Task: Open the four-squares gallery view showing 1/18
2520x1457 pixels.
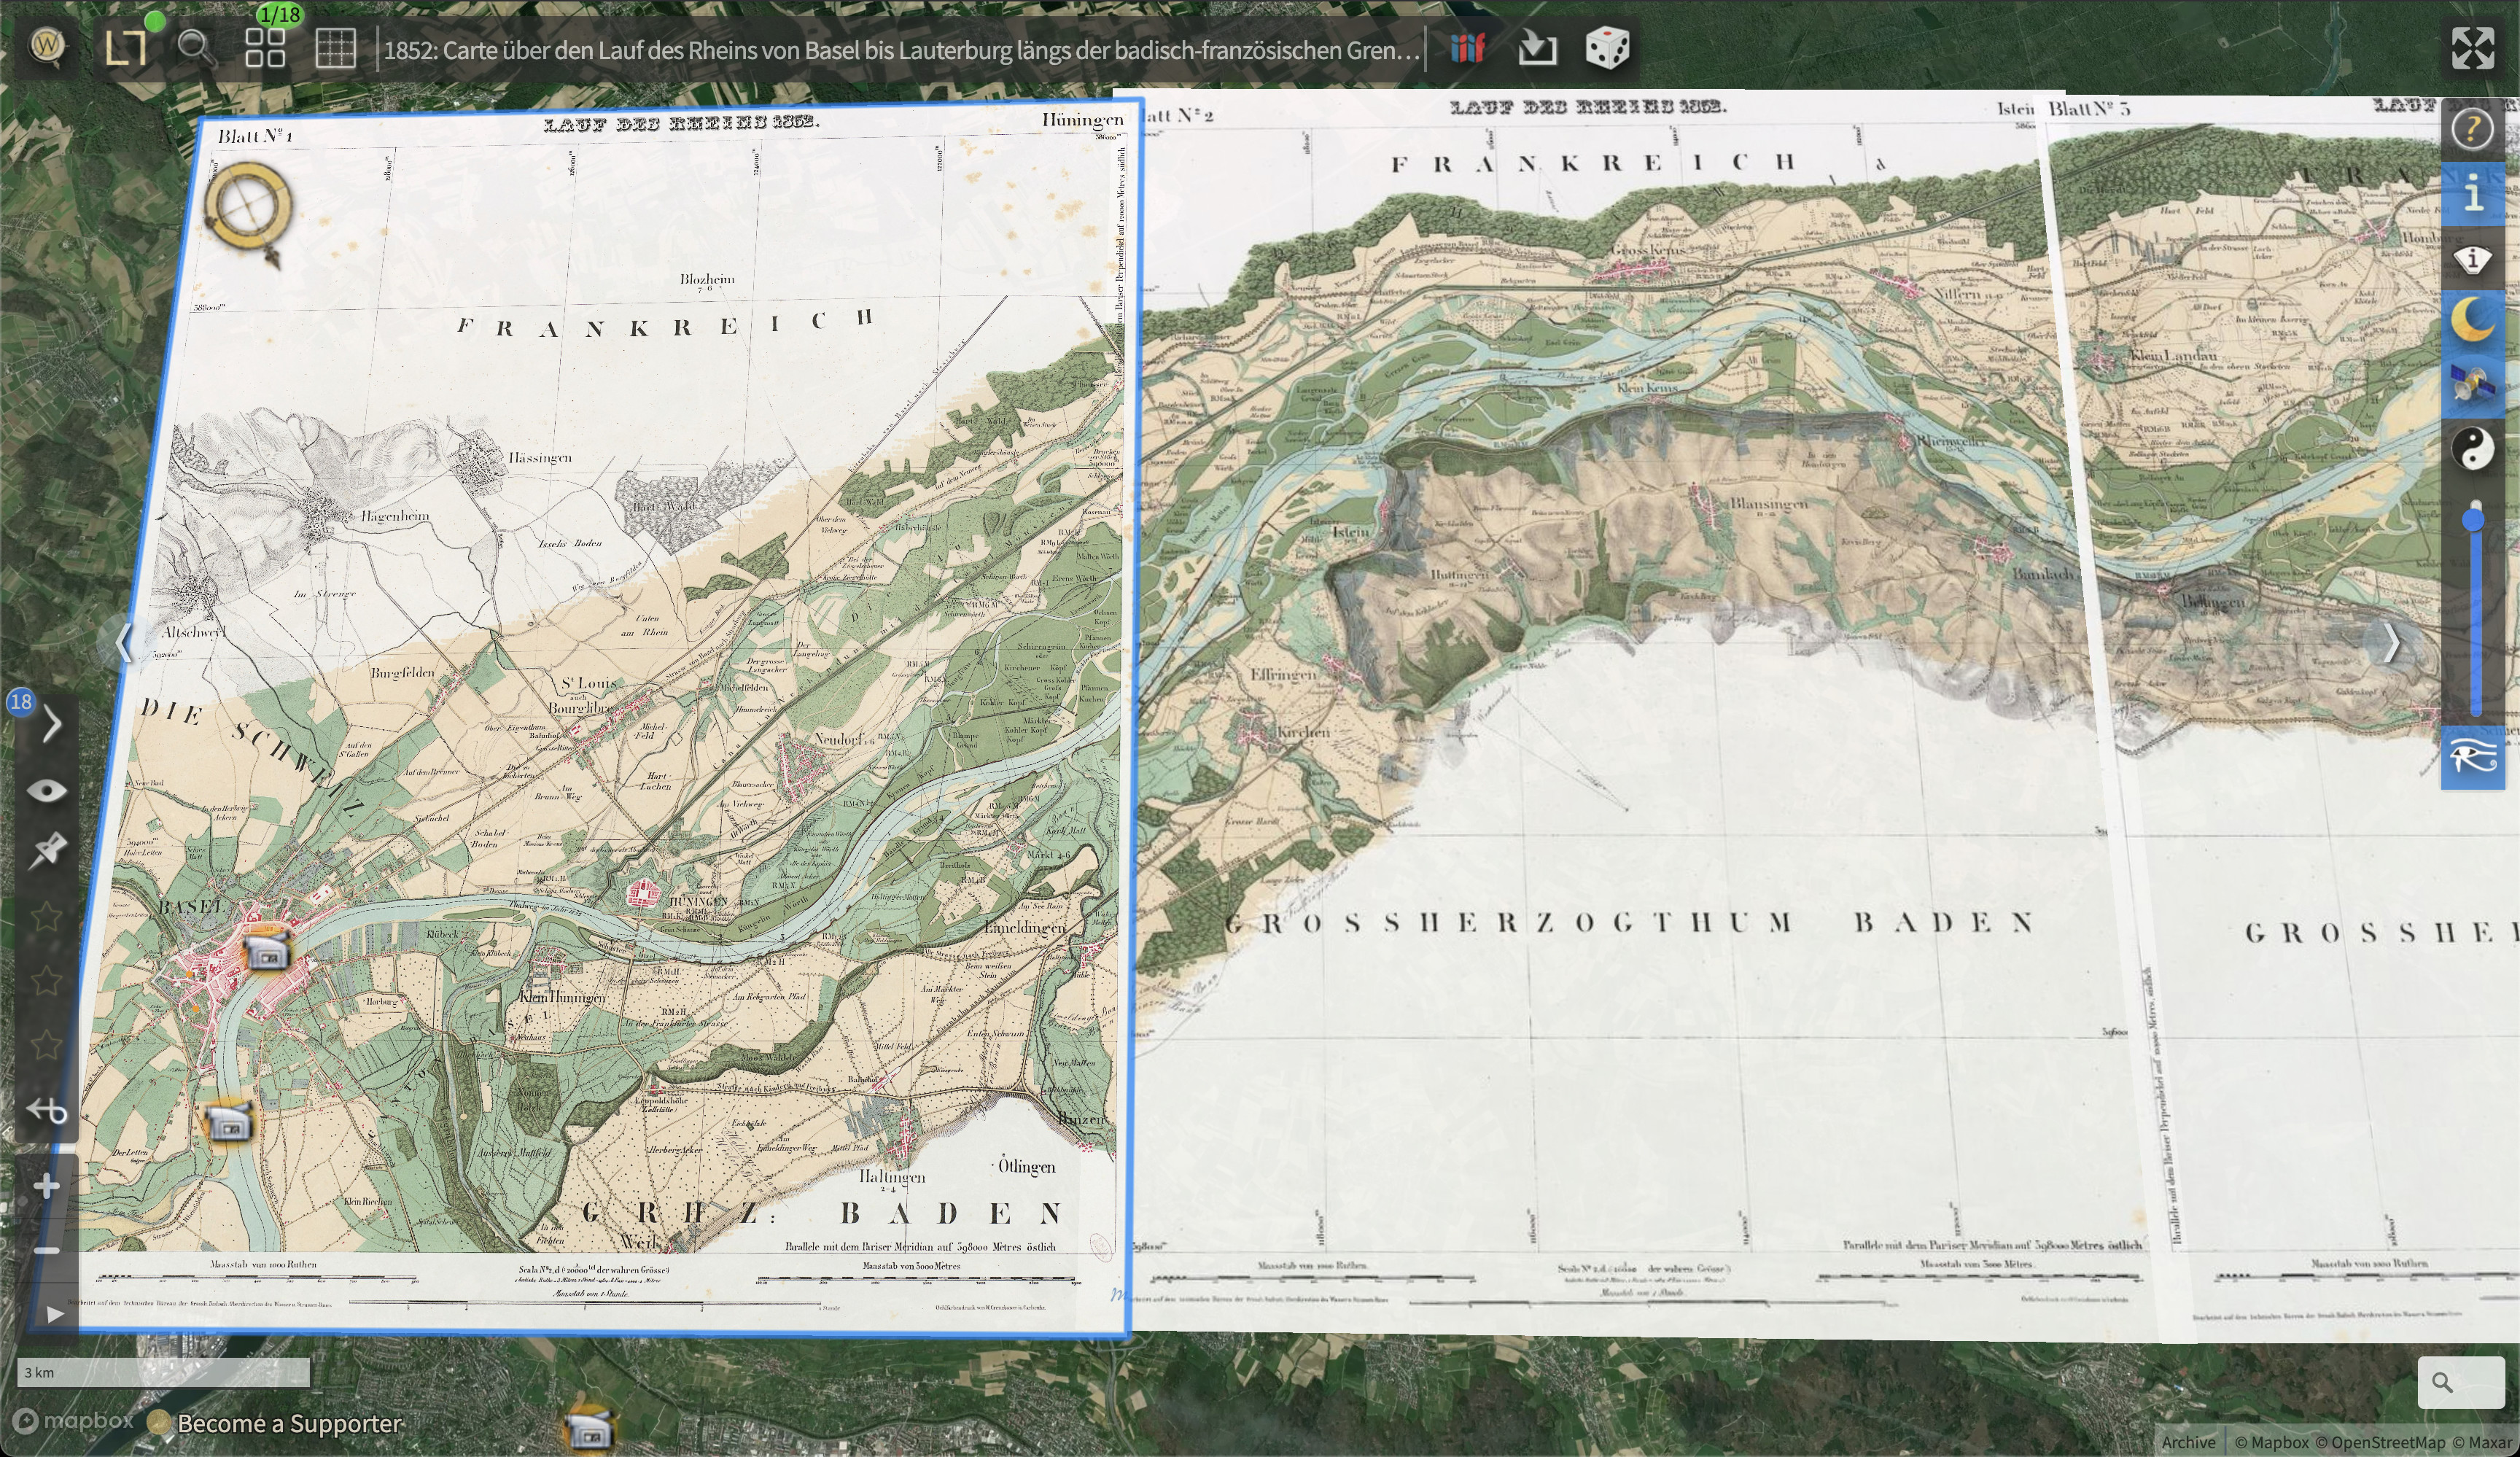Action: tap(266, 47)
